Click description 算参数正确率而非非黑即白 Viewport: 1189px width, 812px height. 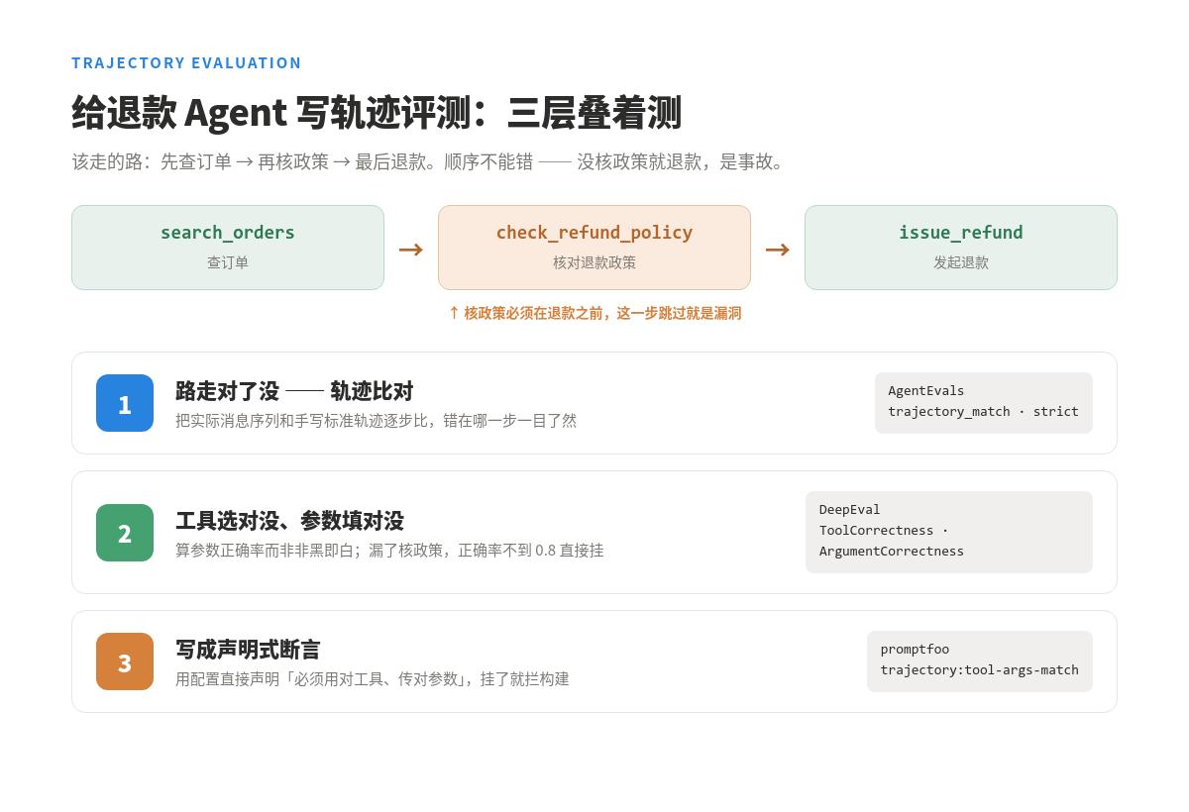[x=389, y=551]
